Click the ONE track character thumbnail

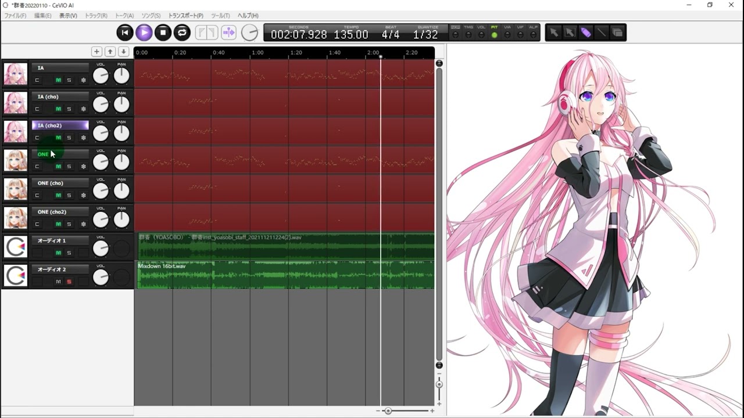(16, 161)
